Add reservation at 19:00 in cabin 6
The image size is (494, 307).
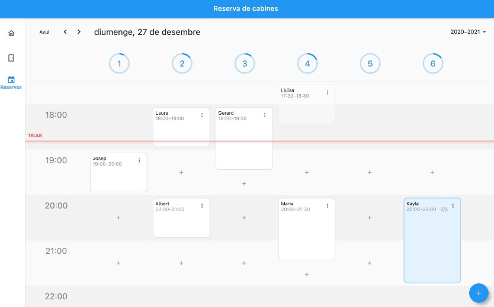tap(432, 172)
